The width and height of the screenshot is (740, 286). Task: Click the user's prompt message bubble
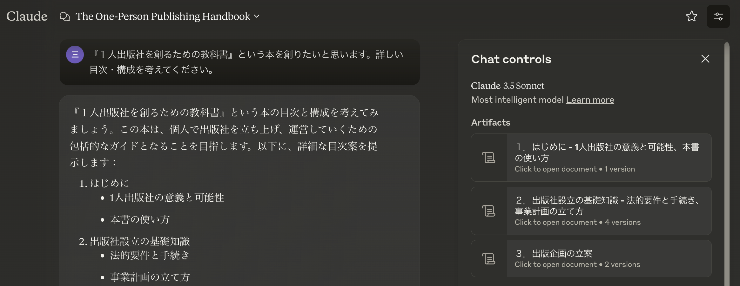[x=246, y=62]
